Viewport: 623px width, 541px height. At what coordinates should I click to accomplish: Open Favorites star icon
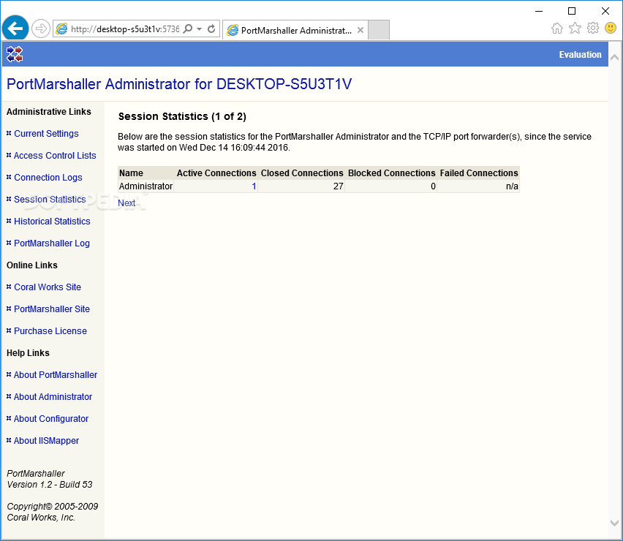point(575,28)
